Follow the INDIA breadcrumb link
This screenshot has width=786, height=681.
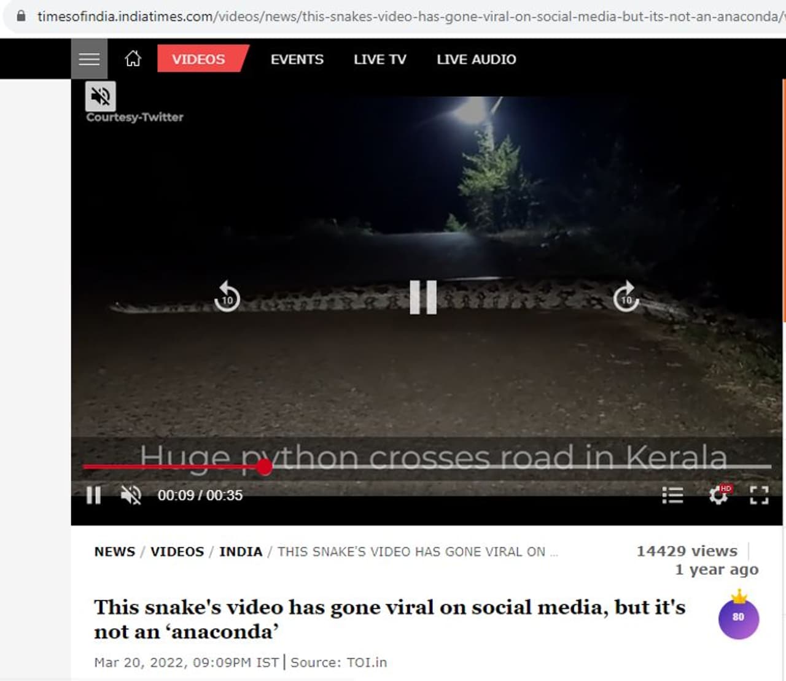(x=241, y=552)
